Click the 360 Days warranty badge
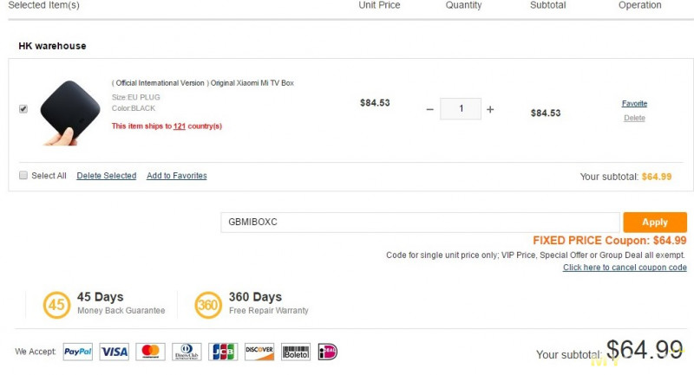This screenshot has height=375, width=694. [208, 305]
